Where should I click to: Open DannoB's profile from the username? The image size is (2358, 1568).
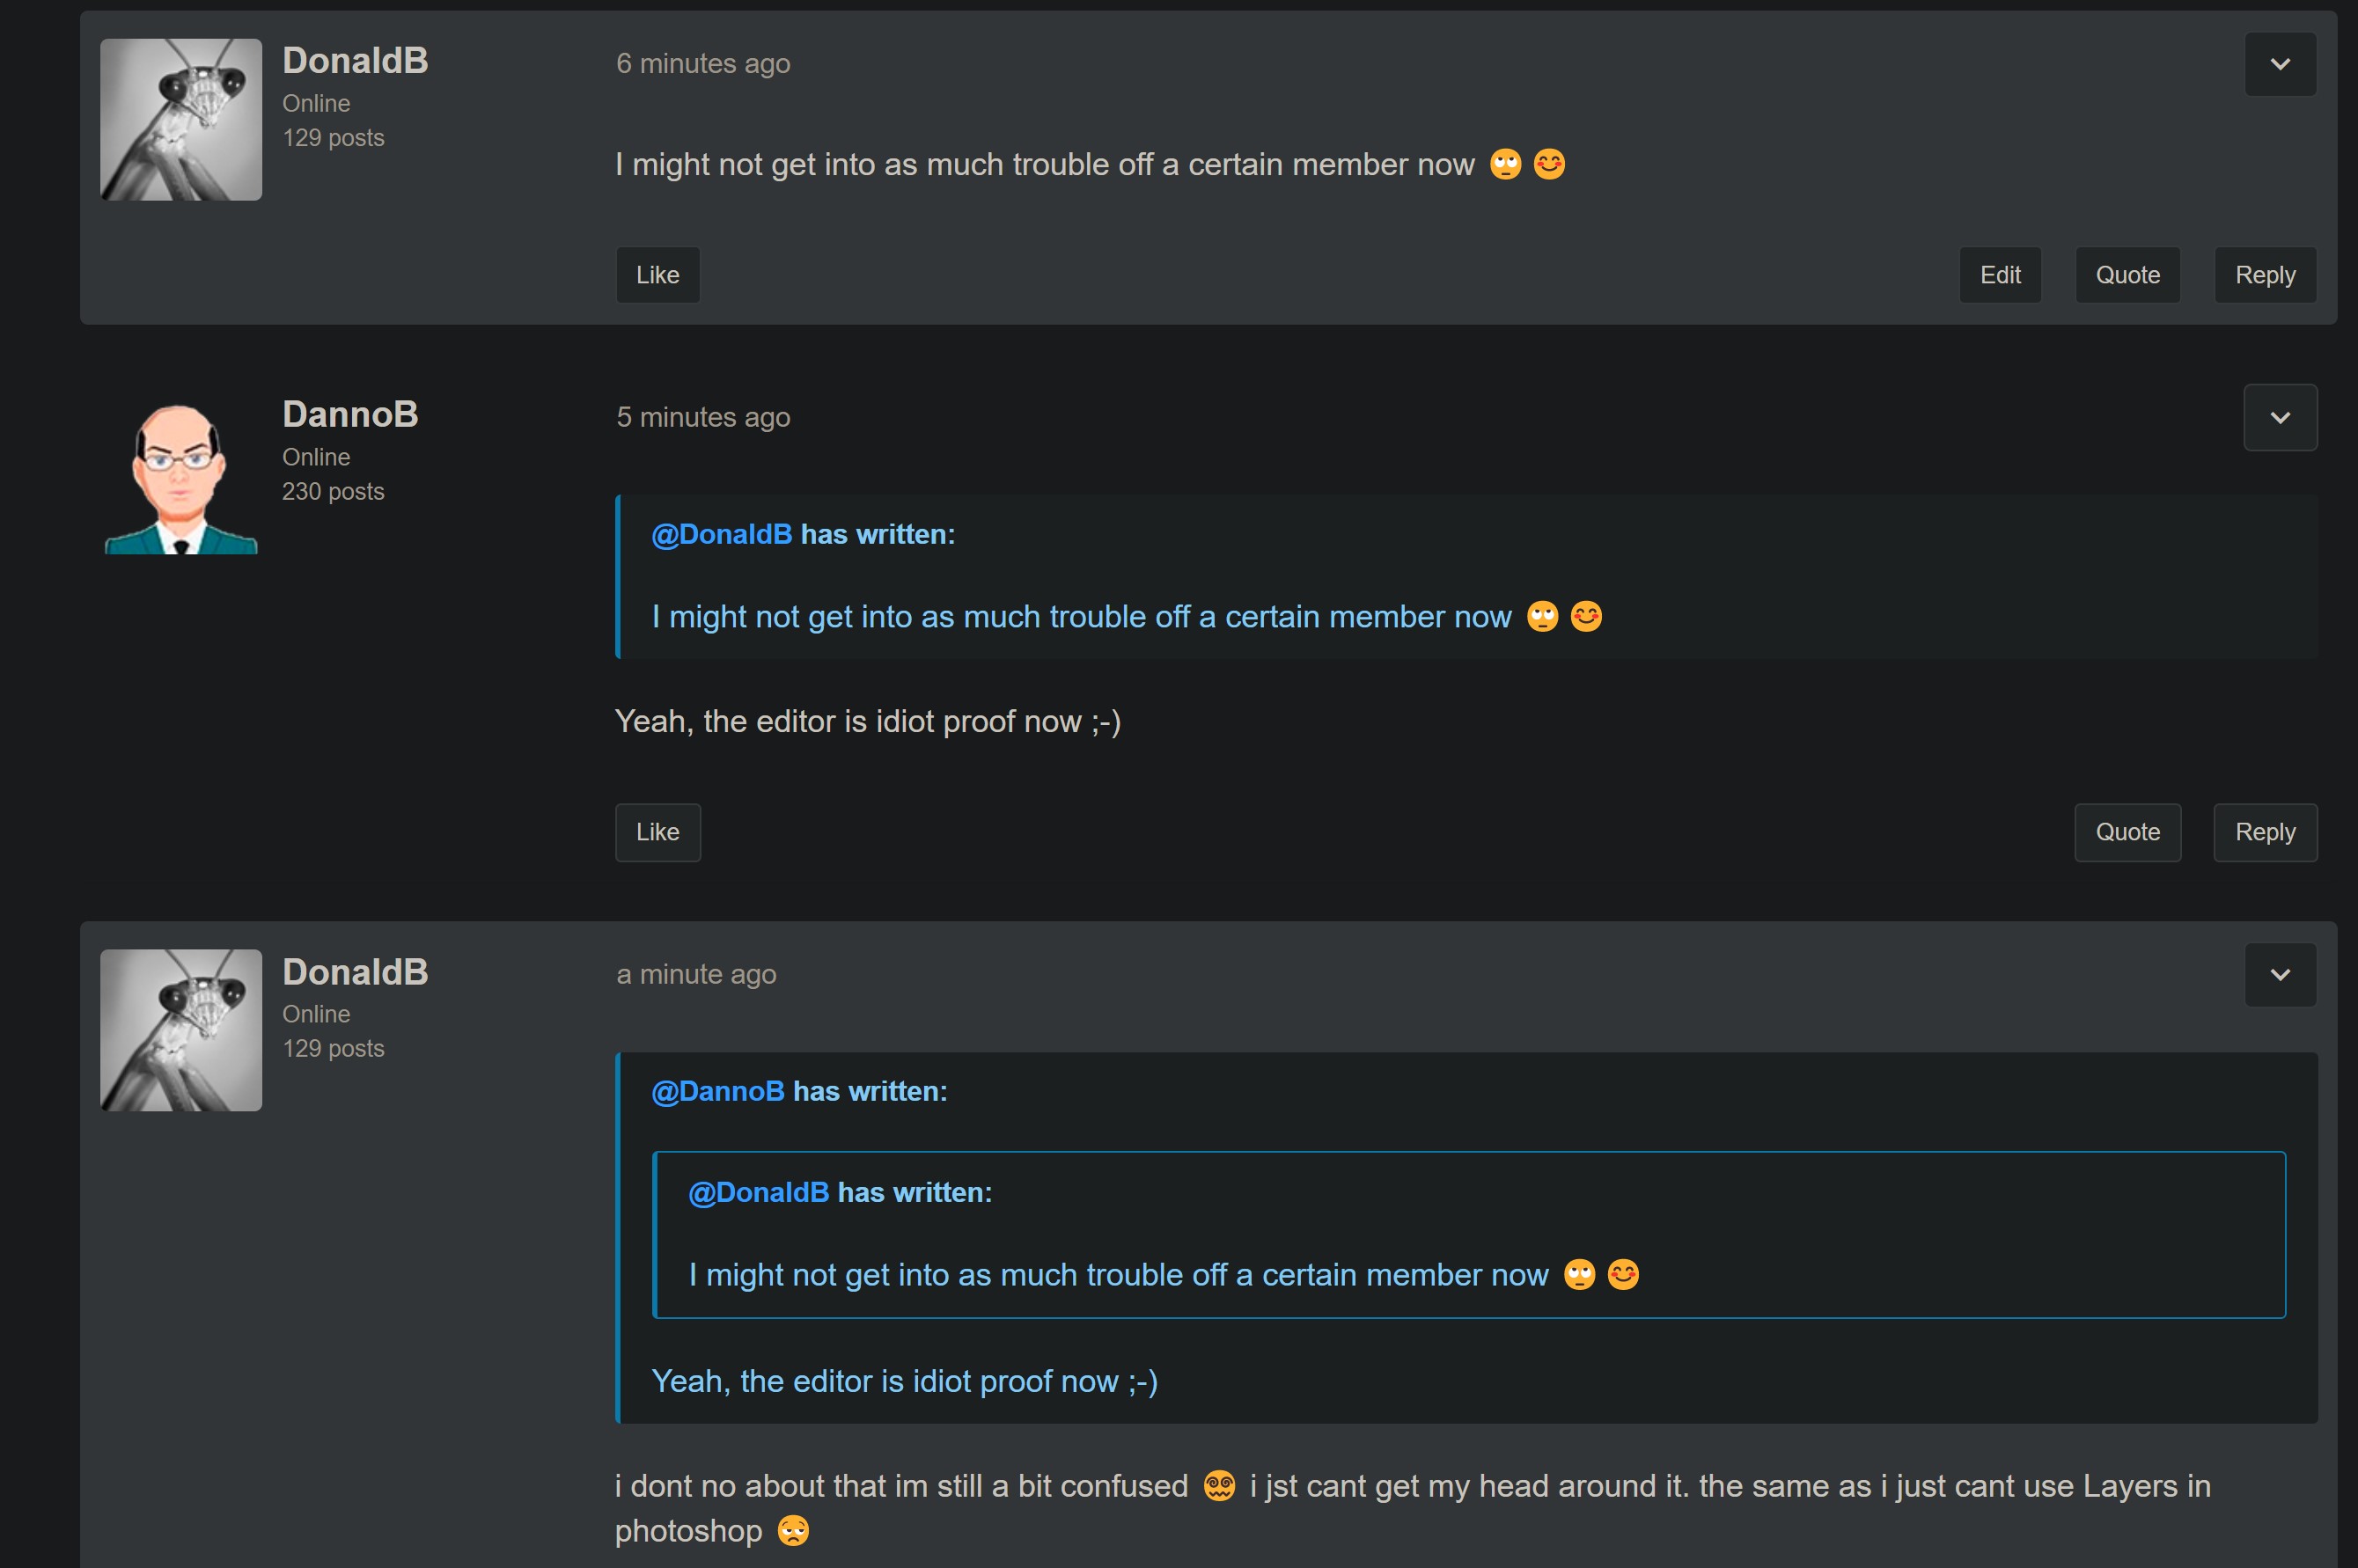point(350,415)
